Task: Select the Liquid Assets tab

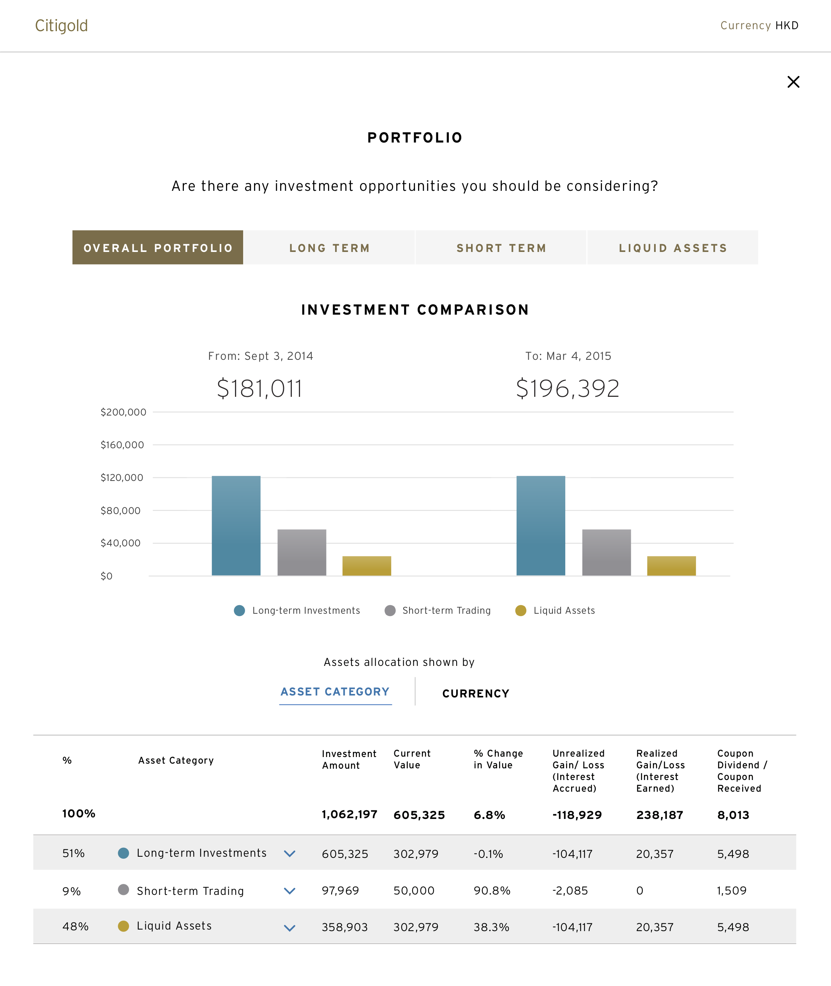Action: (673, 248)
